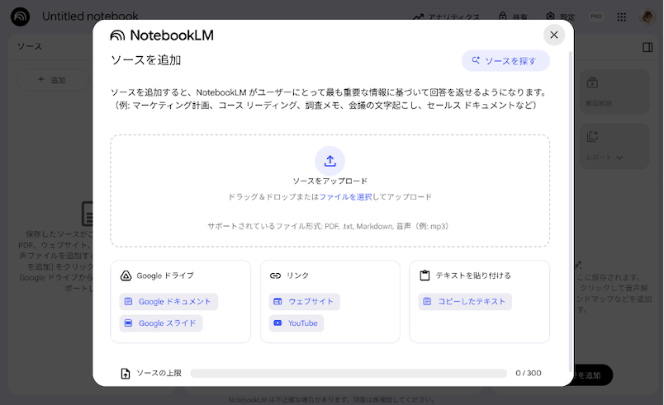Click the ソースをアップロード label
Viewport: 664px width, 405px height.
pyautogui.click(x=330, y=181)
